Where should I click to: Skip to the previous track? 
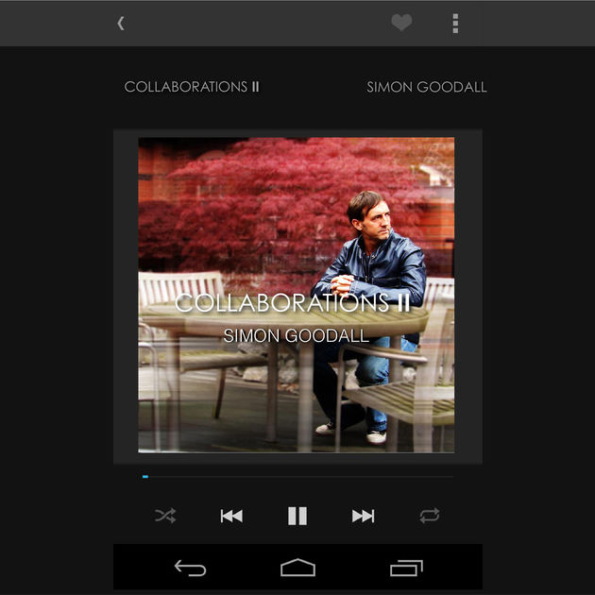coord(231,516)
